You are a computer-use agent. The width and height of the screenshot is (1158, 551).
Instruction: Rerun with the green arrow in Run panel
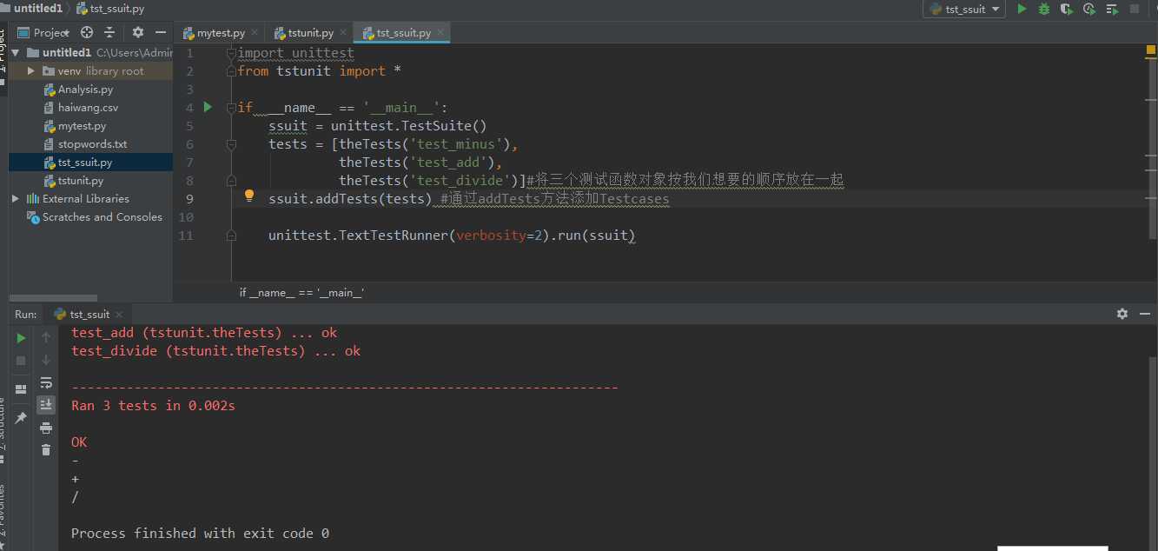21,338
